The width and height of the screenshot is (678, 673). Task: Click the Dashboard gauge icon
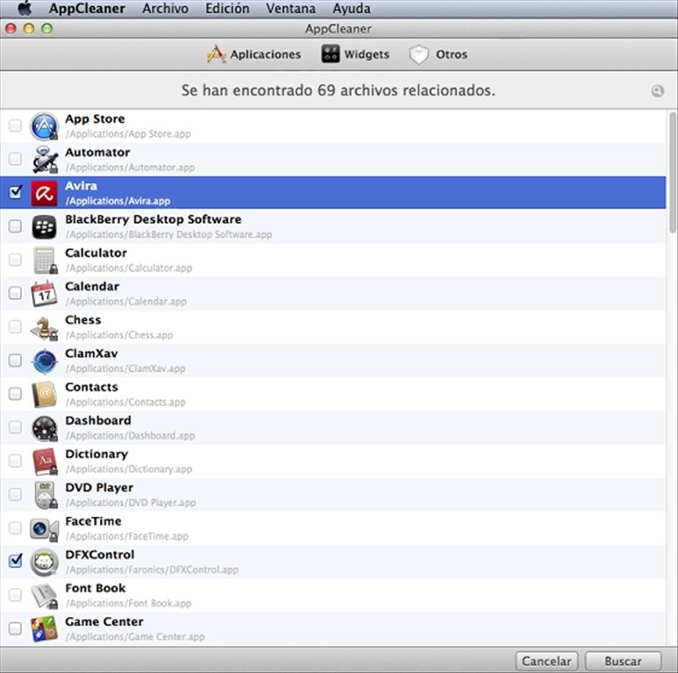(44, 428)
